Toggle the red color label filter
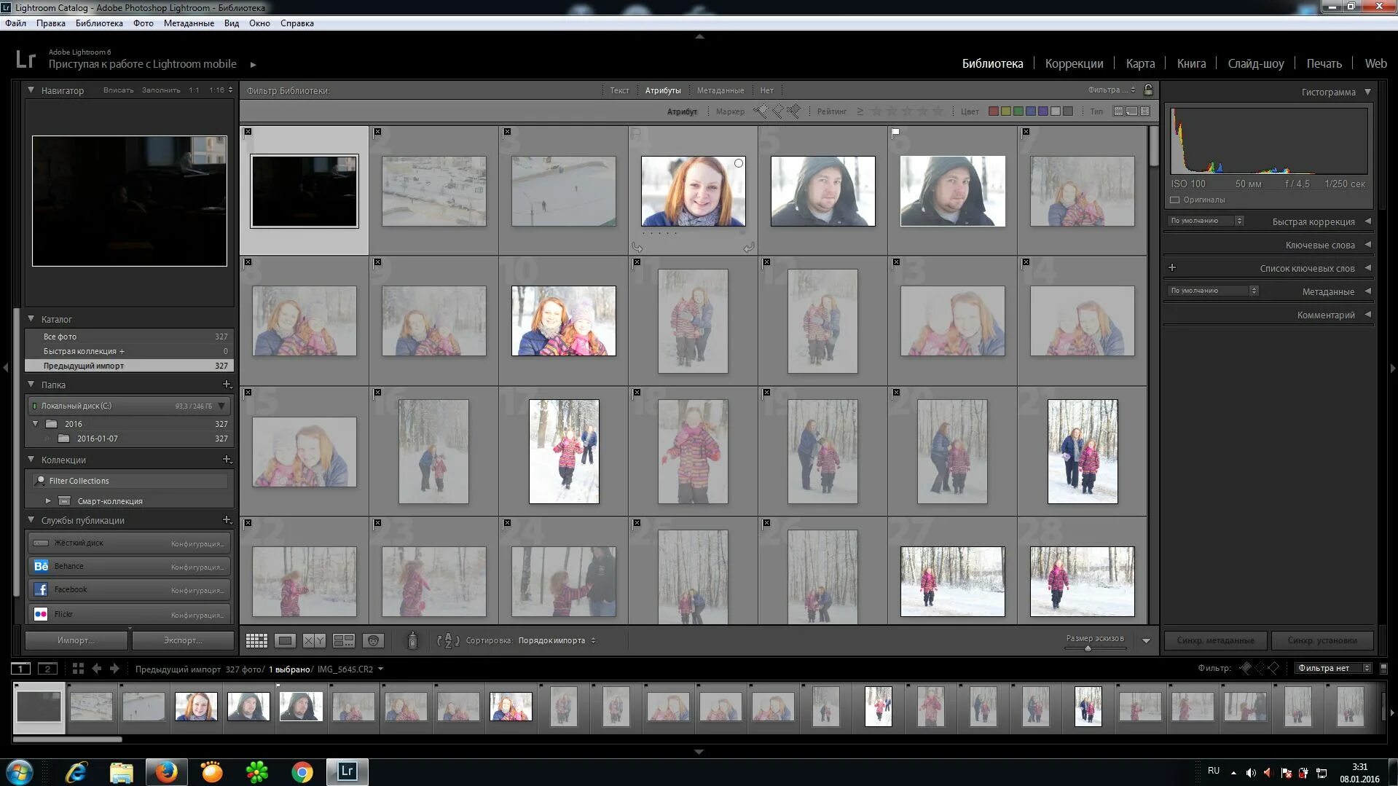Viewport: 1398px width, 786px height. (x=993, y=111)
